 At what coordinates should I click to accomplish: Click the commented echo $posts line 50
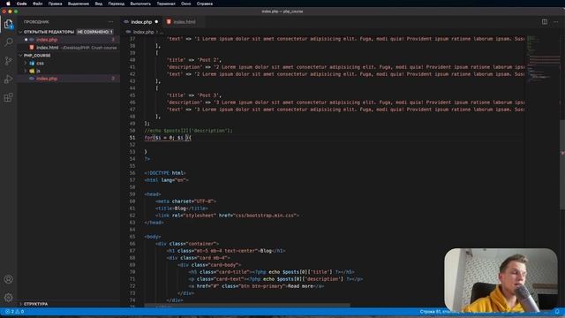tap(188, 131)
